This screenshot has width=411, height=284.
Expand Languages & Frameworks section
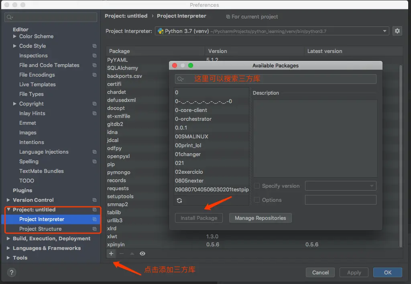pyautogui.click(x=8, y=248)
